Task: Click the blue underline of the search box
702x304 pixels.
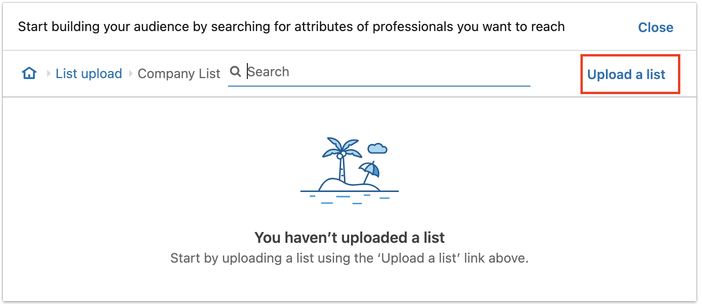Action: point(379,86)
